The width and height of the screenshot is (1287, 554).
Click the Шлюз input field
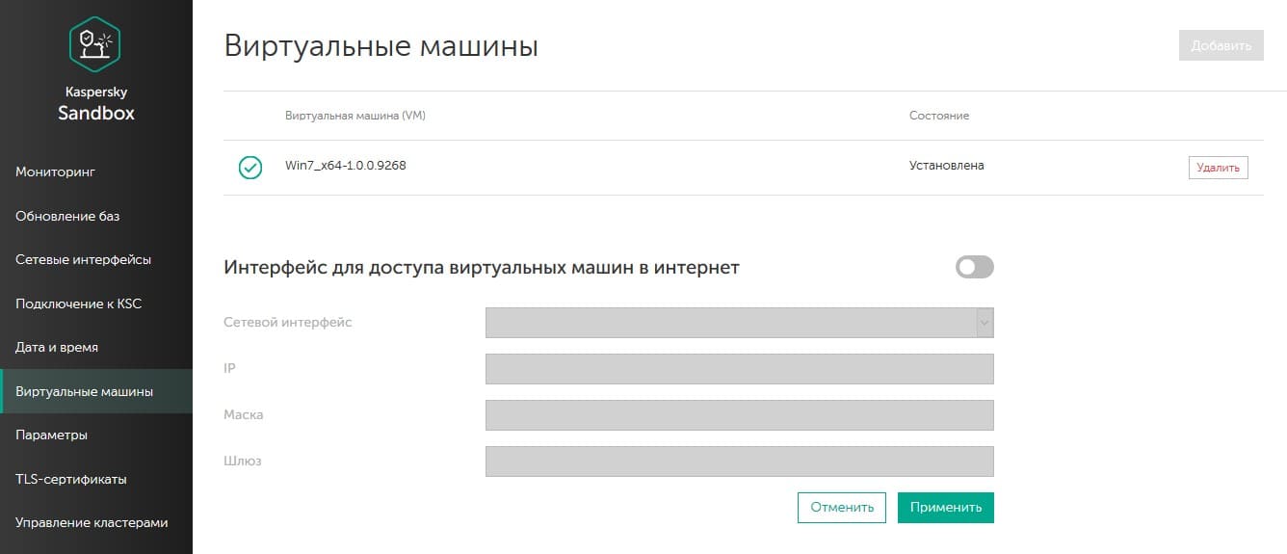(739, 462)
